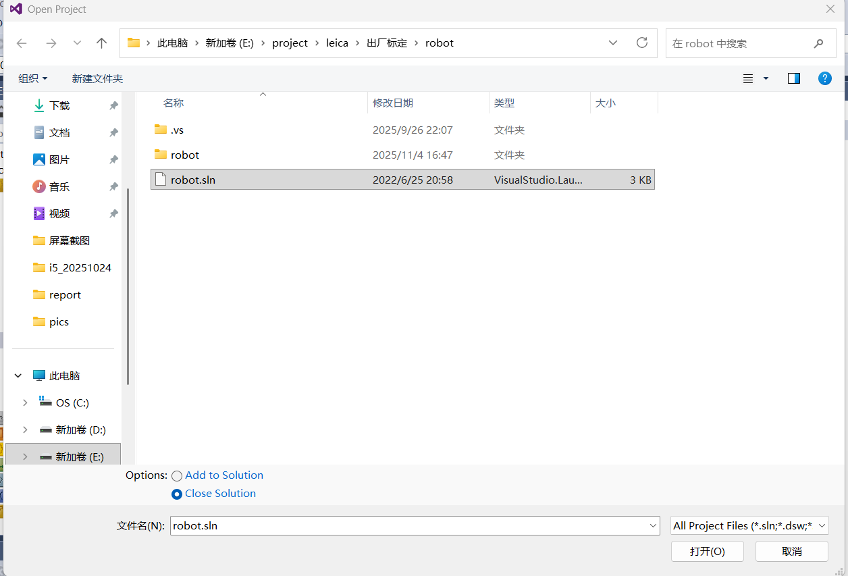Click the search magnifier icon
The image size is (848, 576).
818,43
